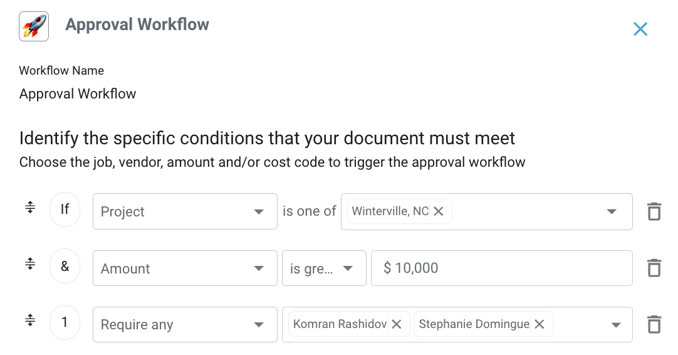Click the rocket app icon
This screenshot has height=355, width=678.
(x=34, y=26)
